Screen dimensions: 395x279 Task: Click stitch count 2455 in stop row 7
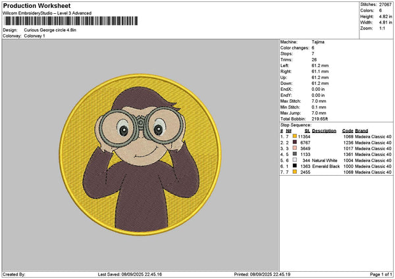[x=305, y=172]
